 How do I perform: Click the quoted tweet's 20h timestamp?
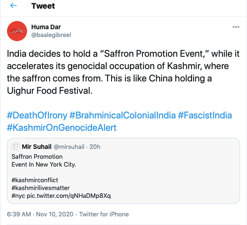click(95, 147)
